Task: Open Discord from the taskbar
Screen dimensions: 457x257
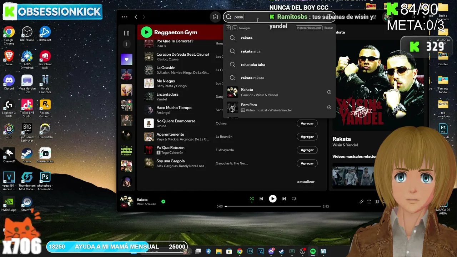Action: (271, 251)
